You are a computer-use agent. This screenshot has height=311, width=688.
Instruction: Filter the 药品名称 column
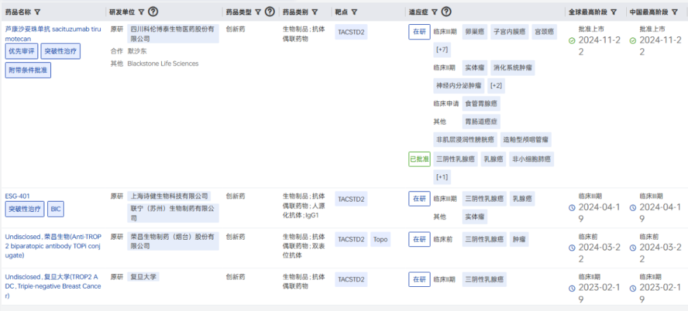point(38,12)
